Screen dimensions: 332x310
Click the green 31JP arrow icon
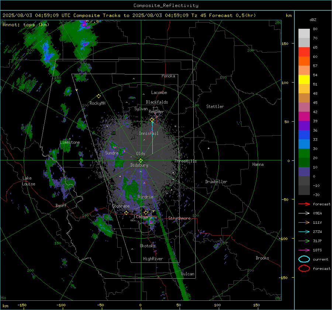pyautogui.click(x=304, y=241)
